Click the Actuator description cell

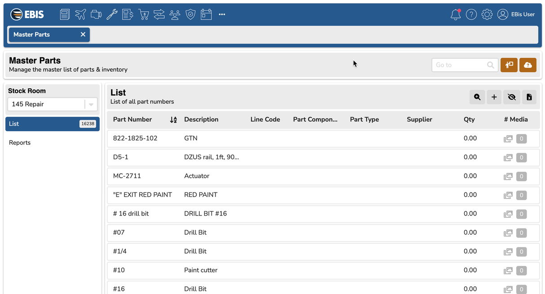coord(197,176)
